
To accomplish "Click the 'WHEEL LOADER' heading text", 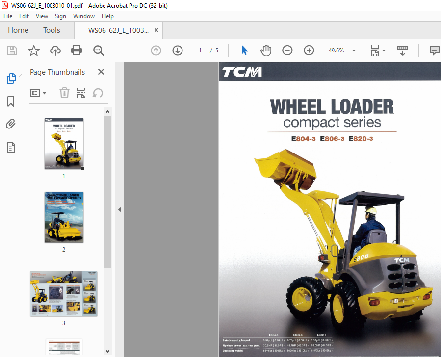I will (x=332, y=107).
